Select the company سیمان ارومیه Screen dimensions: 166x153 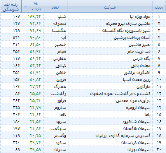138,108
